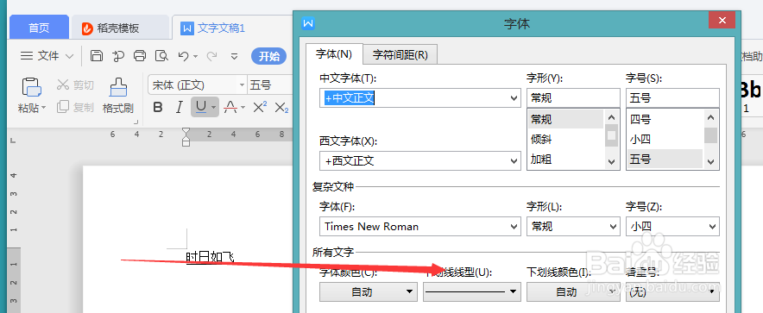Select 小四 in the font size list
Image resolution: width=763 pixels, height=313 pixels.
(665, 140)
